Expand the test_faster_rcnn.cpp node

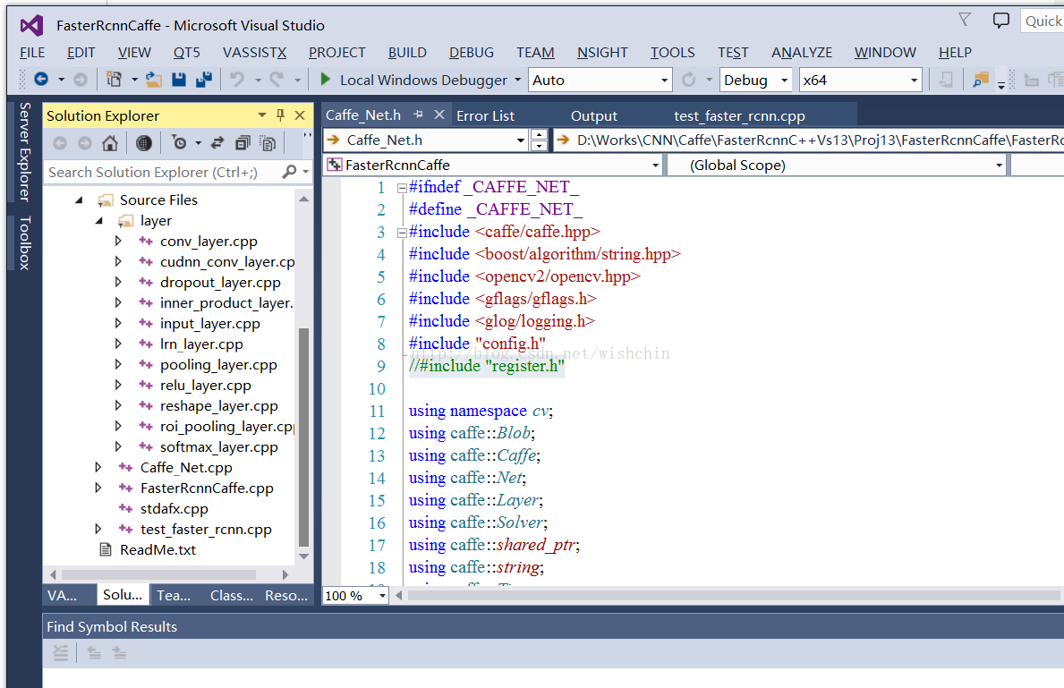(x=98, y=529)
